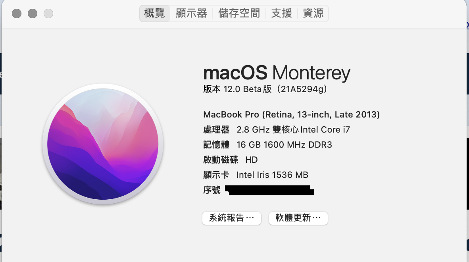
Task: Click the 記憶體 16 GB DDR3 line
Action: click(x=267, y=145)
